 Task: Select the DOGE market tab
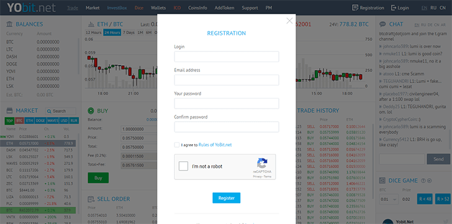pyautogui.click(x=40, y=120)
